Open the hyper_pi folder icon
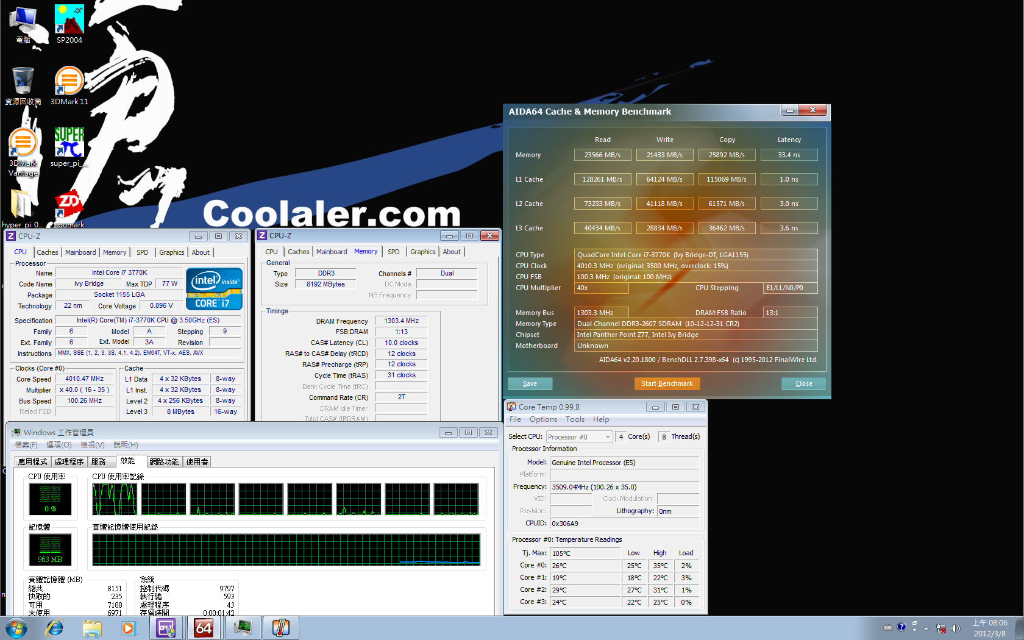The width and height of the screenshot is (1024, 640). 23,208
